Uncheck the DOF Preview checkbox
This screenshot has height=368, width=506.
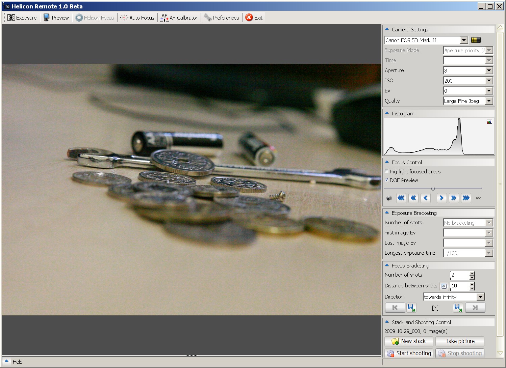point(387,180)
